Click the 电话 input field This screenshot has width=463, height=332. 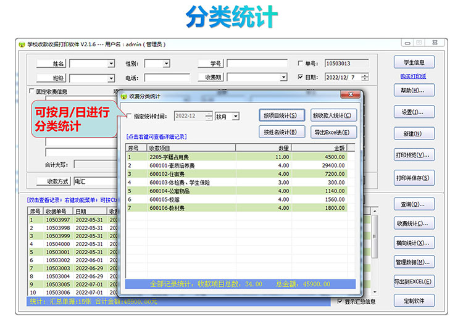click(167, 78)
